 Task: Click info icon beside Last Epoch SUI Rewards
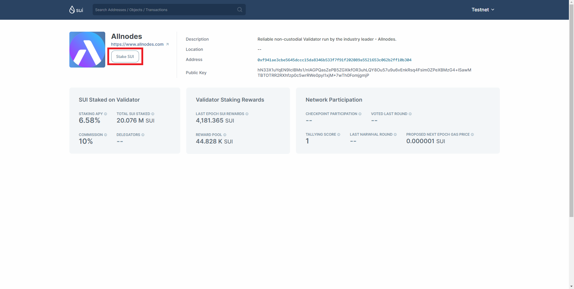pos(247,114)
